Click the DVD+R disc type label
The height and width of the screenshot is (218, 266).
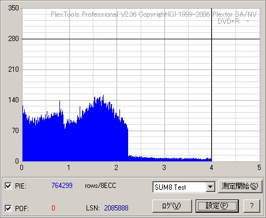pyautogui.click(x=228, y=21)
